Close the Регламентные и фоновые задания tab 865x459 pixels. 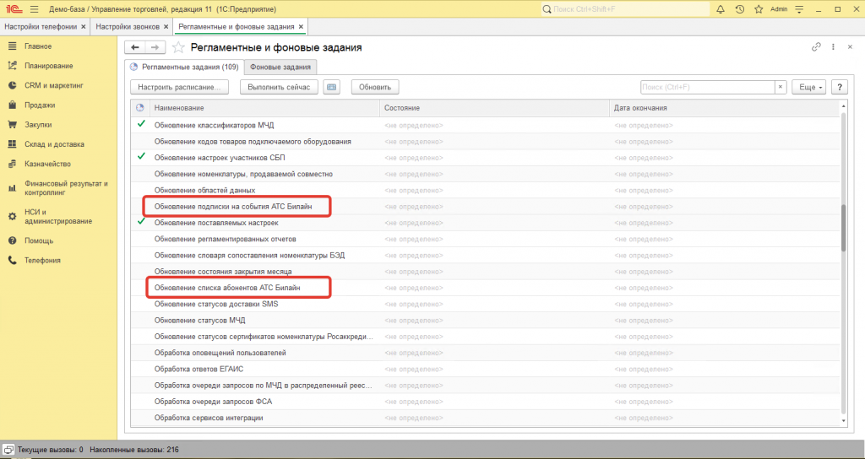pyautogui.click(x=301, y=26)
